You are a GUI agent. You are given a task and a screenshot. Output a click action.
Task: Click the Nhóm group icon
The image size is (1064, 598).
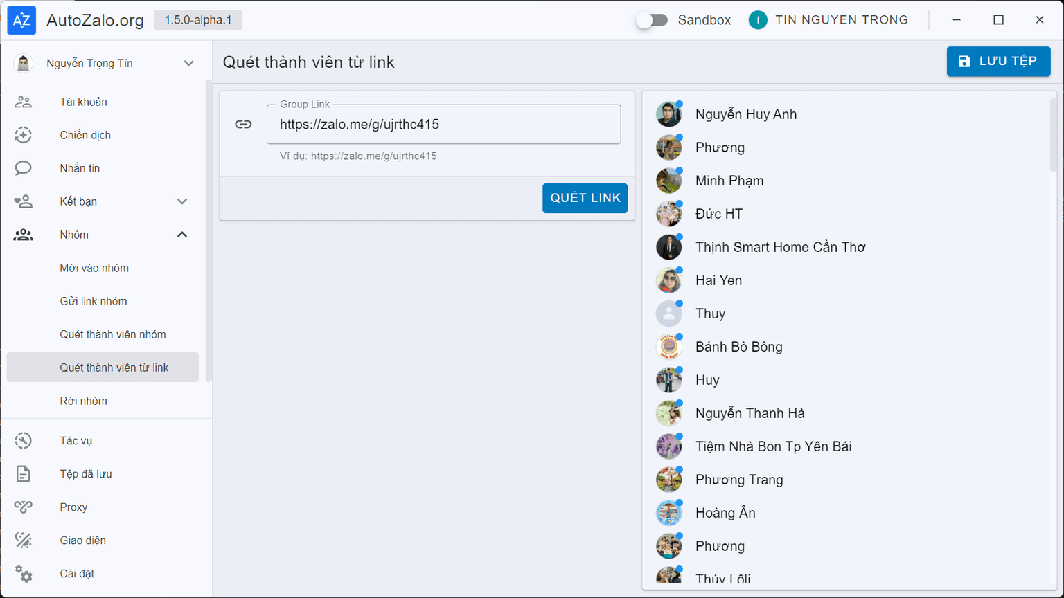[x=24, y=235]
